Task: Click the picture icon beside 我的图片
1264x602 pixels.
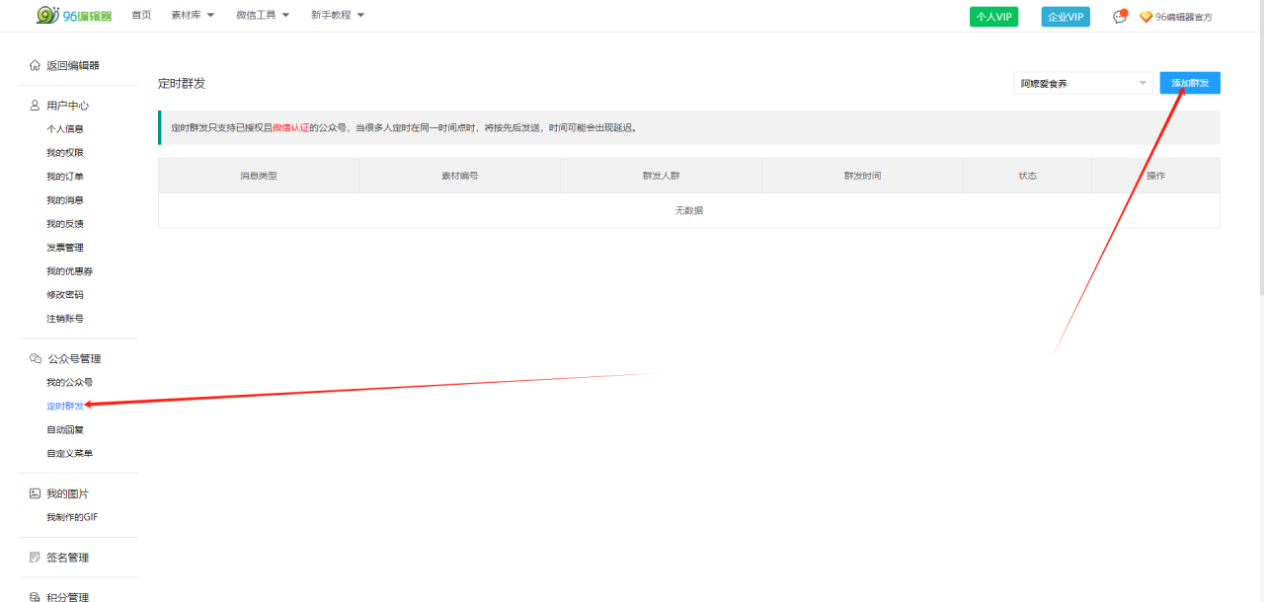Action: [x=36, y=493]
